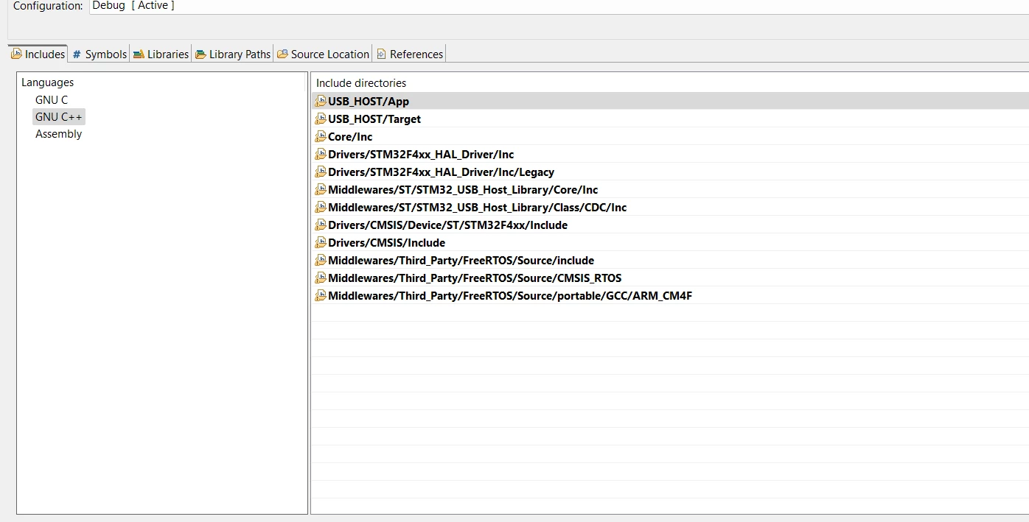Choose GNU C++ in Languages list
1029x522 pixels.
point(59,116)
